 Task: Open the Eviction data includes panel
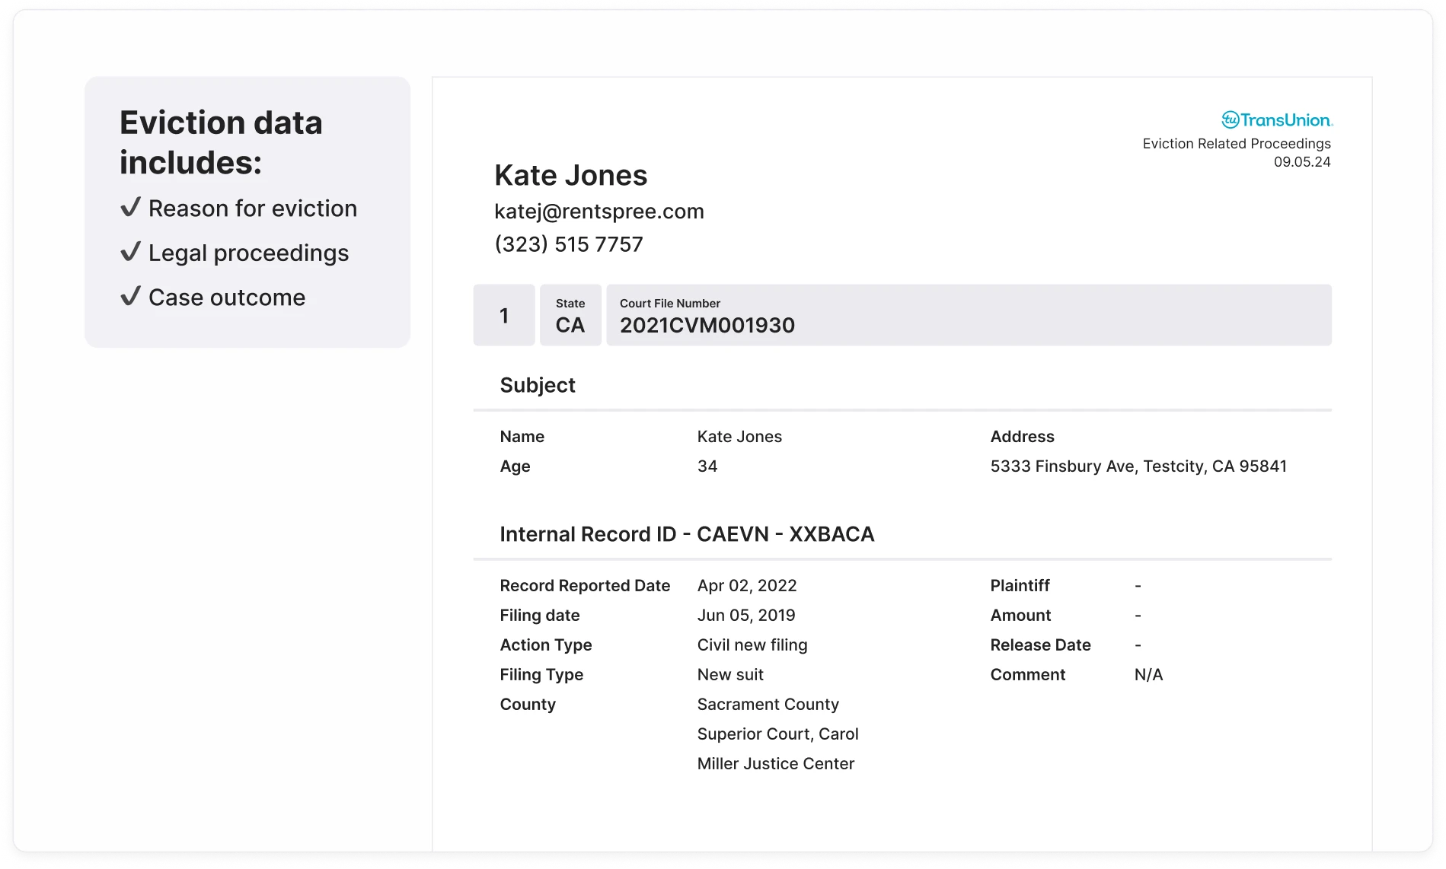(247, 211)
